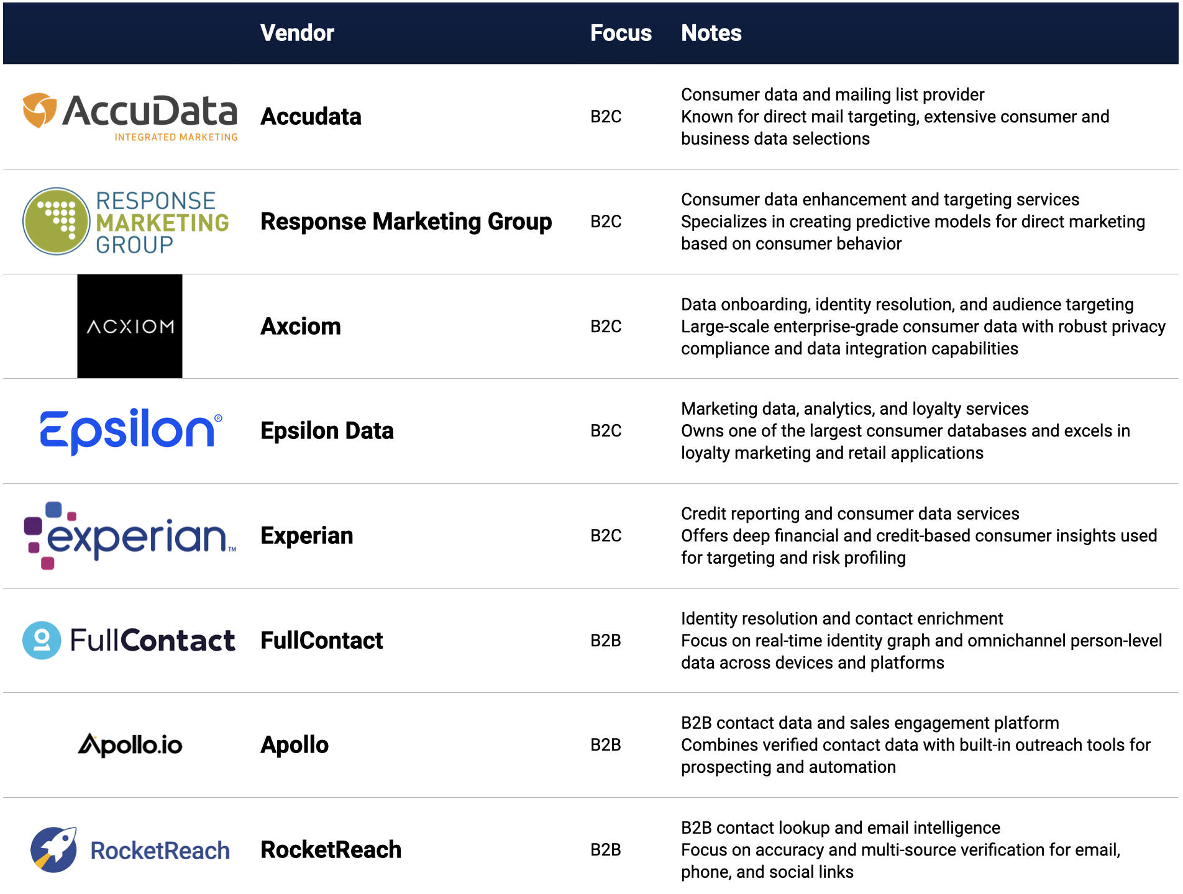The height and width of the screenshot is (894, 1183).
Task: Select the Epsilon Data vendor name
Action: pyautogui.click(x=327, y=431)
